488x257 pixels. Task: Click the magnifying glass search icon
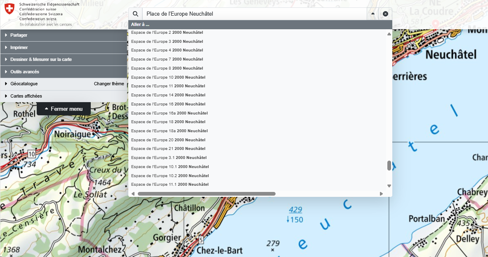coord(135,14)
